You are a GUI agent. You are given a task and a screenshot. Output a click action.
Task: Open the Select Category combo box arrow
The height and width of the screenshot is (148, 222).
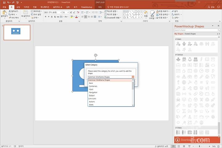[133, 77]
